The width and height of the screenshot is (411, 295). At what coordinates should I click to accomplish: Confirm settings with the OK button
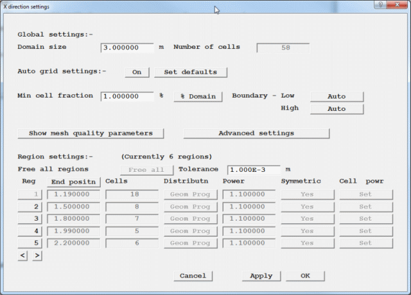point(305,276)
